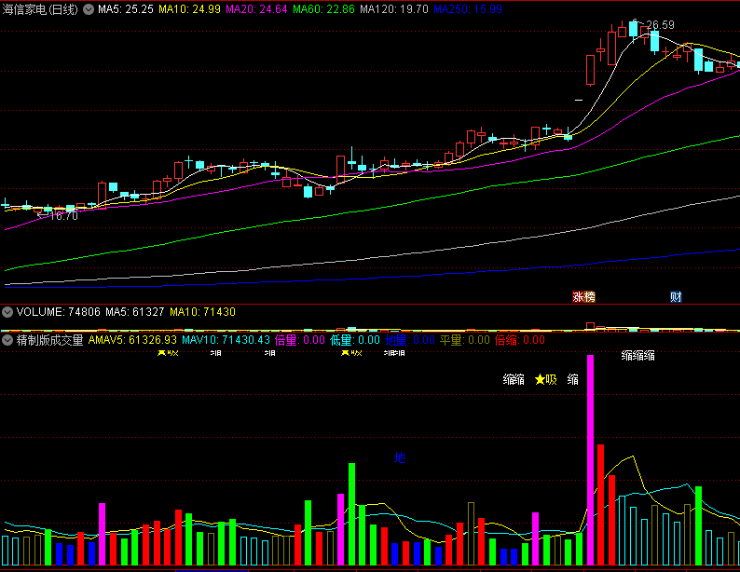Select the MA250: 15.99 label
Viewport: 740px width, 572px height.
click(468, 9)
